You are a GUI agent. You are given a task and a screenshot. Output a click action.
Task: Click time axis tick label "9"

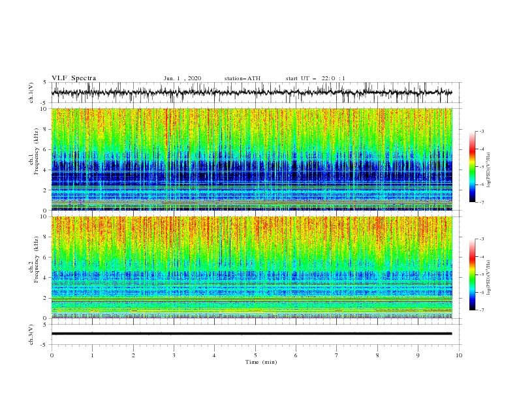click(418, 355)
